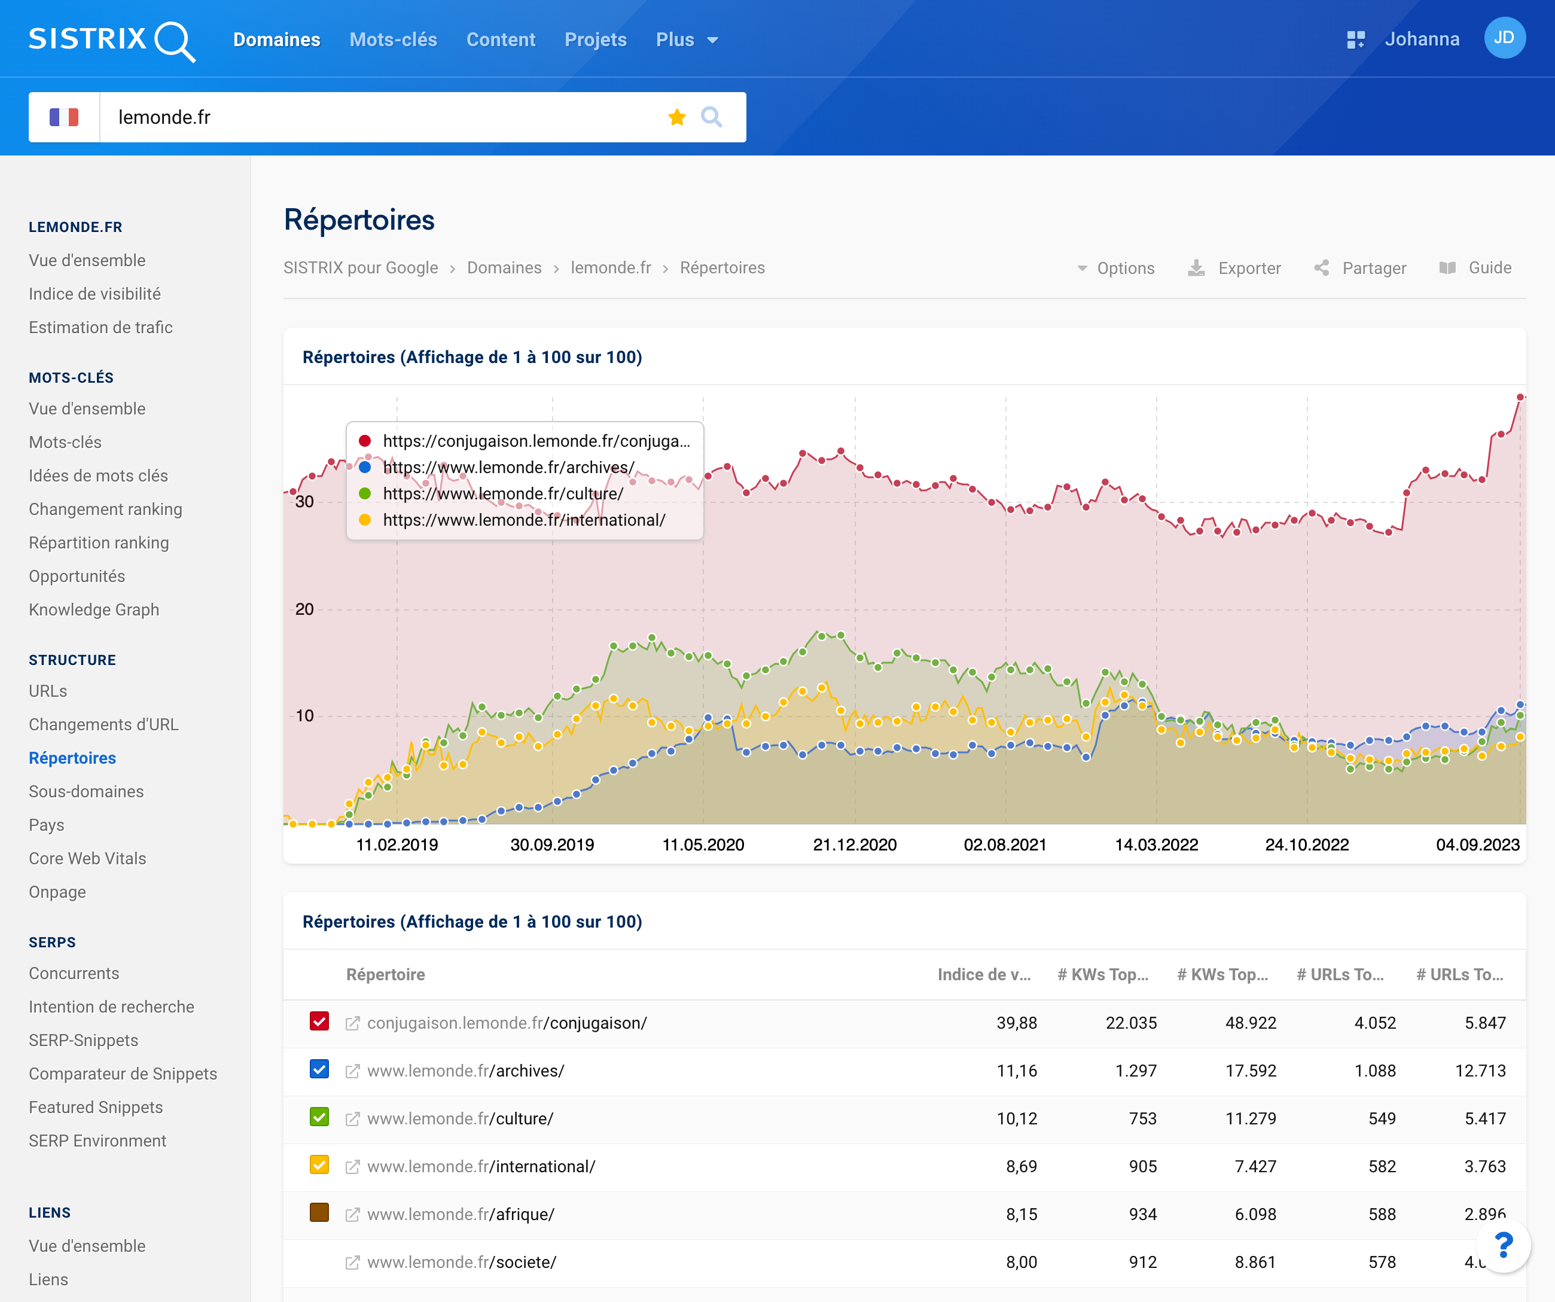1555x1302 pixels.
Task: Sort by Indice de v... column header
Action: click(984, 975)
